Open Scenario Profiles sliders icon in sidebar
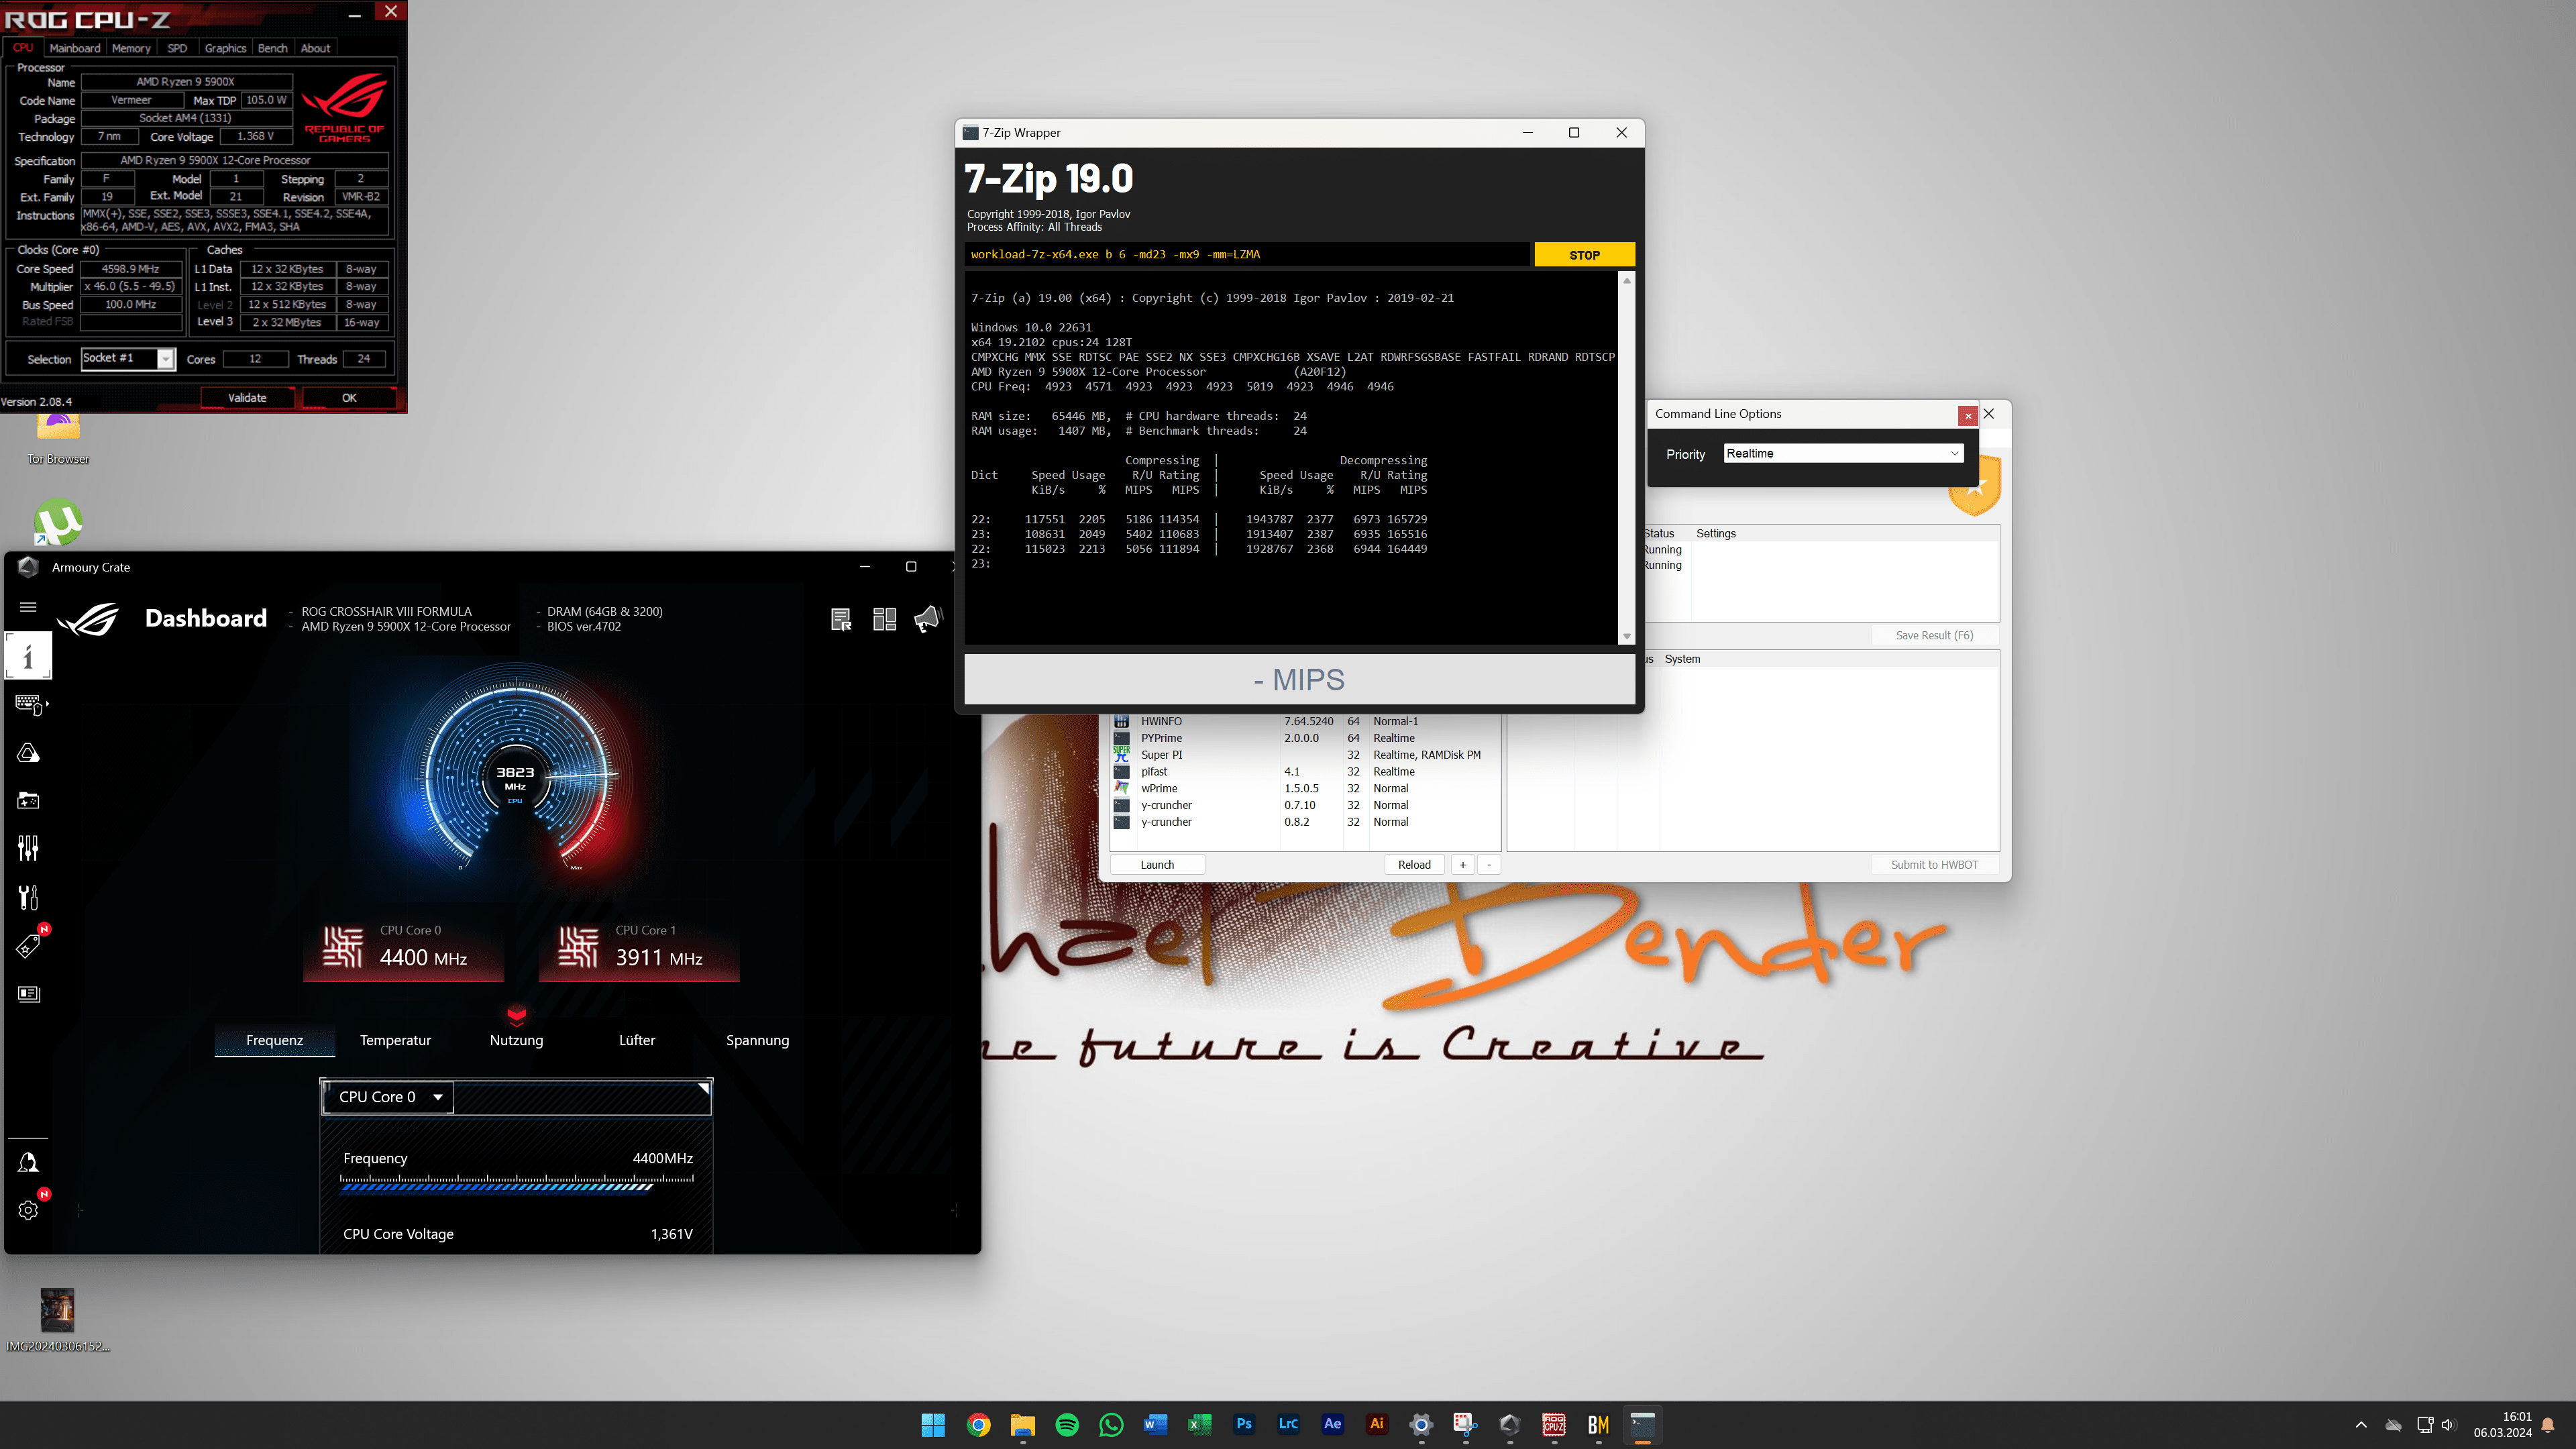The height and width of the screenshot is (1449, 2576). [28, 848]
